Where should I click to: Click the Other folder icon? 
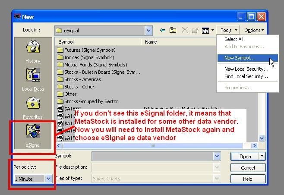60,94
